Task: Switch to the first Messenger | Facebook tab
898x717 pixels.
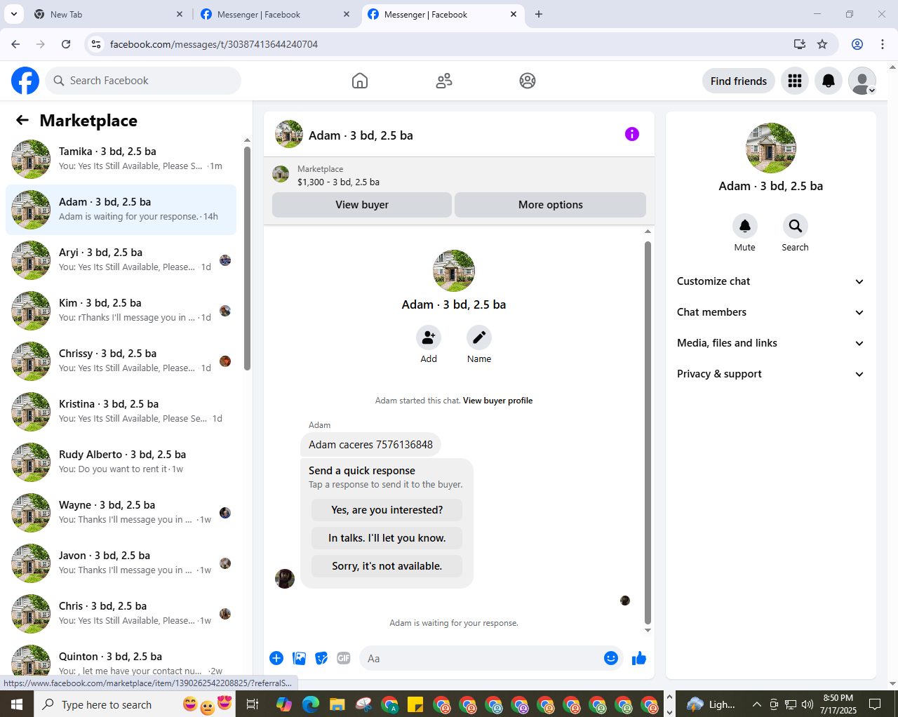Action: click(x=276, y=14)
